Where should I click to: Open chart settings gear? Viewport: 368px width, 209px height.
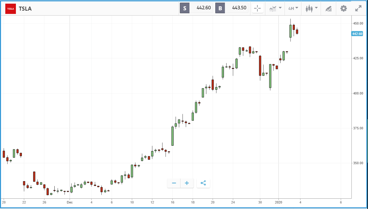click(343, 9)
